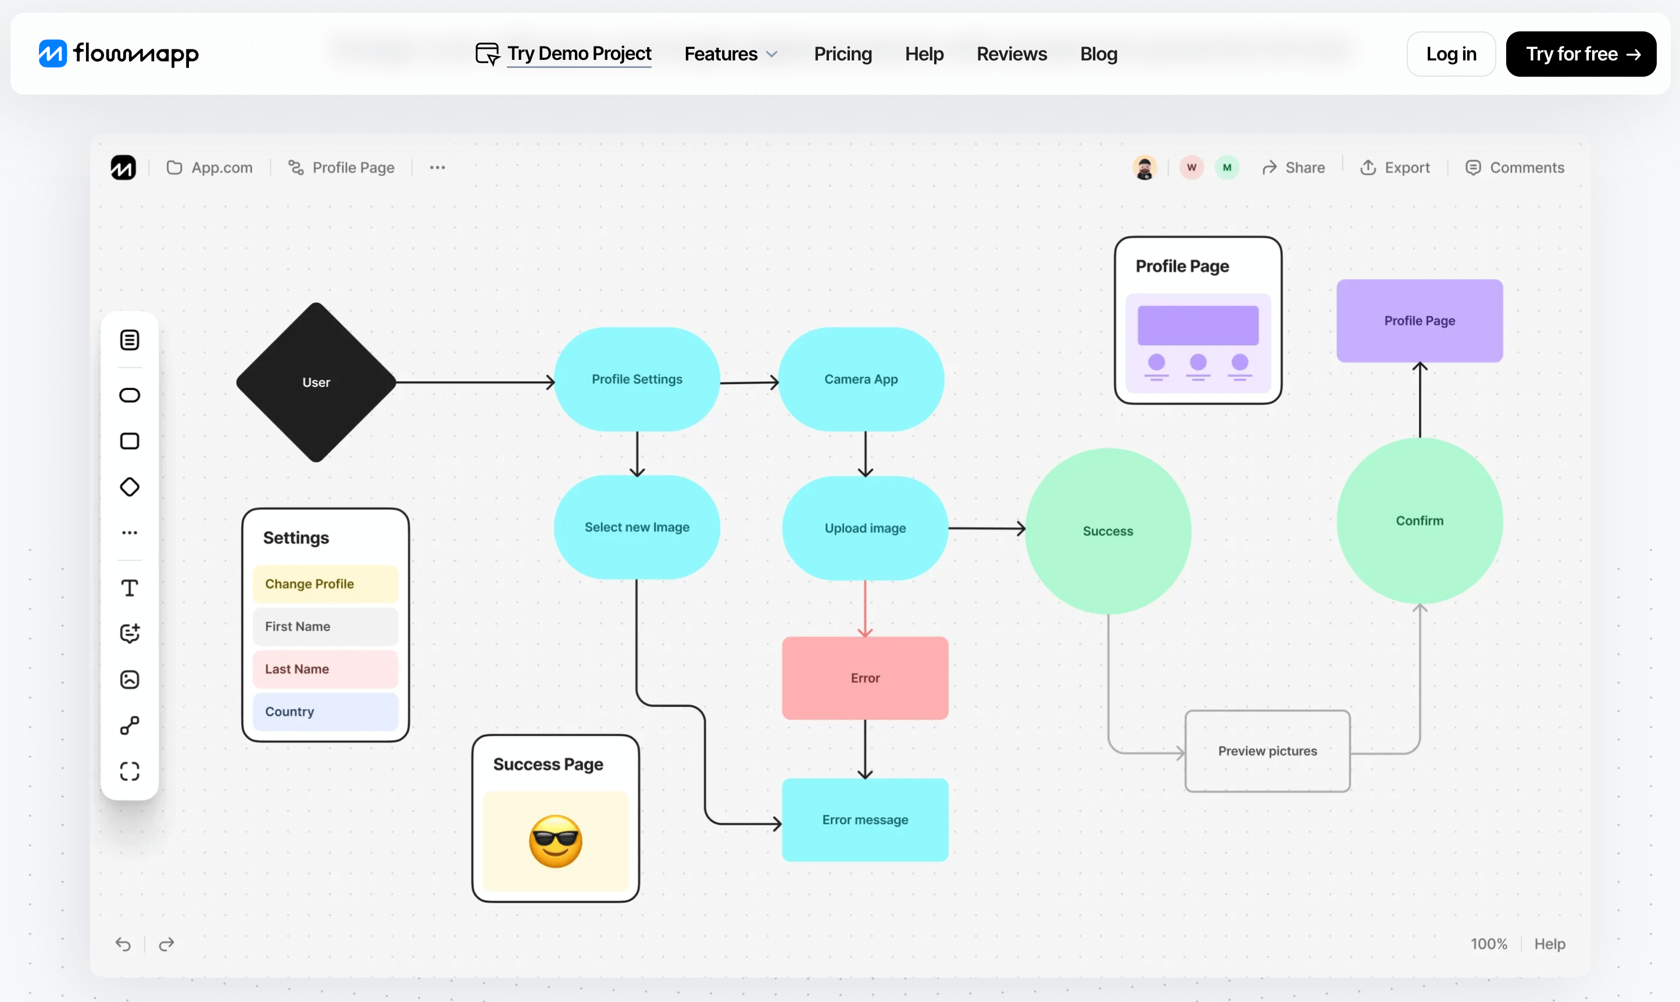The width and height of the screenshot is (1680, 1002).
Task: Open the more options menu beside Profile Page
Action: [x=437, y=167]
